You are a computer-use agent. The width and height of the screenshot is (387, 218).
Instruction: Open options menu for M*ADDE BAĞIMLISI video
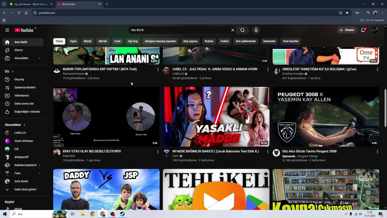click(x=268, y=151)
